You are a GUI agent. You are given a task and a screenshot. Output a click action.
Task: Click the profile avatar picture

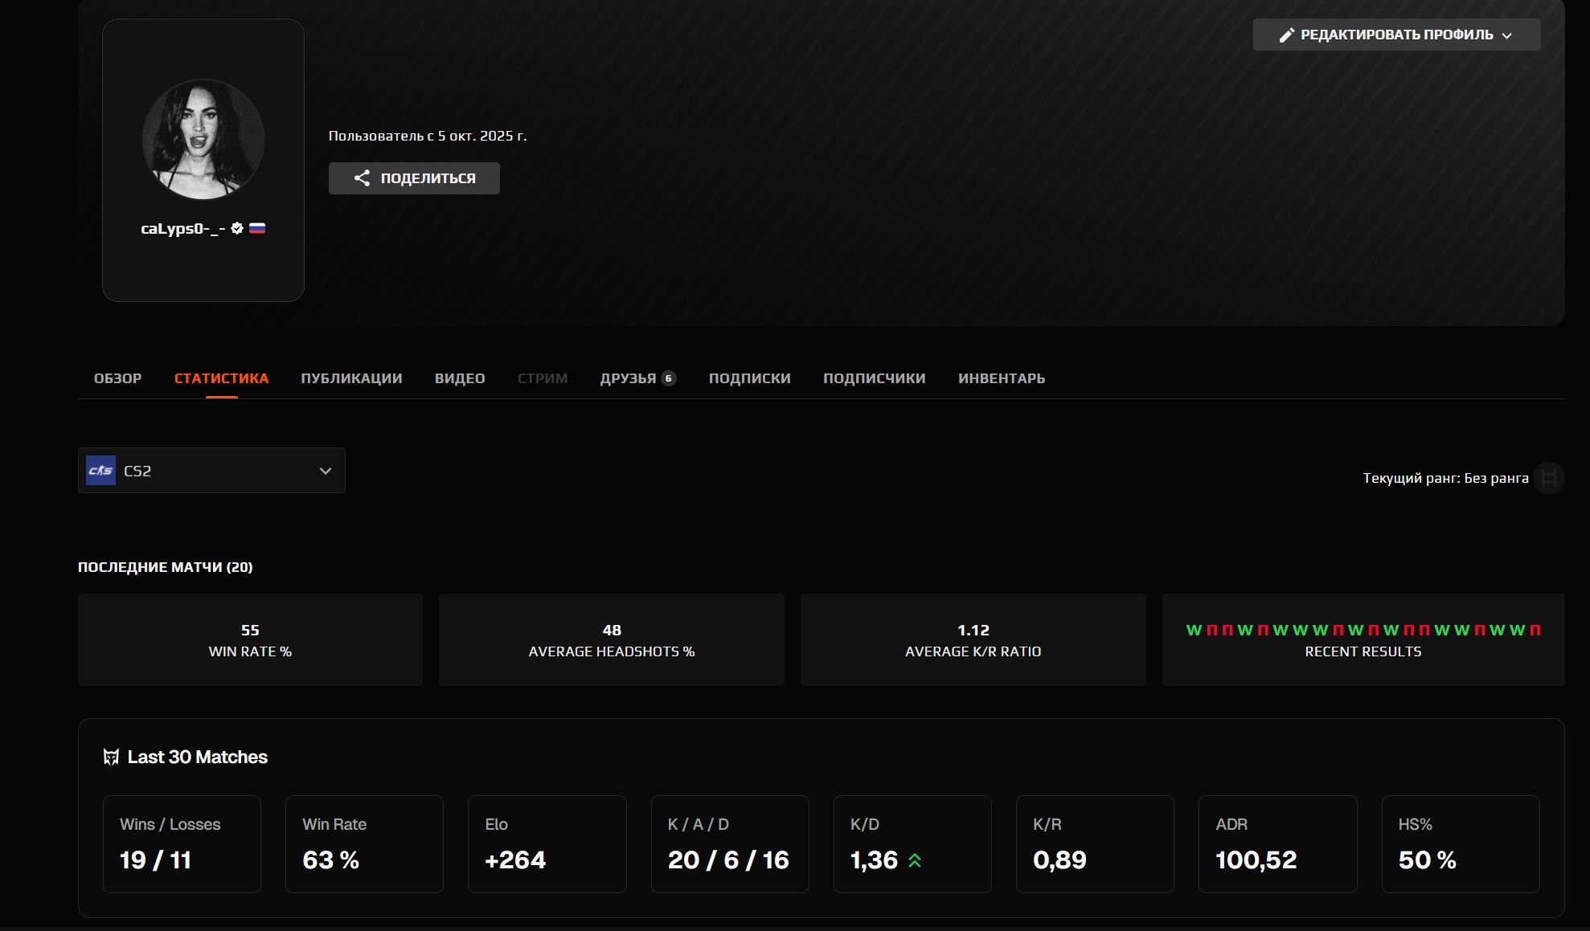pyautogui.click(x=203, y=139)
